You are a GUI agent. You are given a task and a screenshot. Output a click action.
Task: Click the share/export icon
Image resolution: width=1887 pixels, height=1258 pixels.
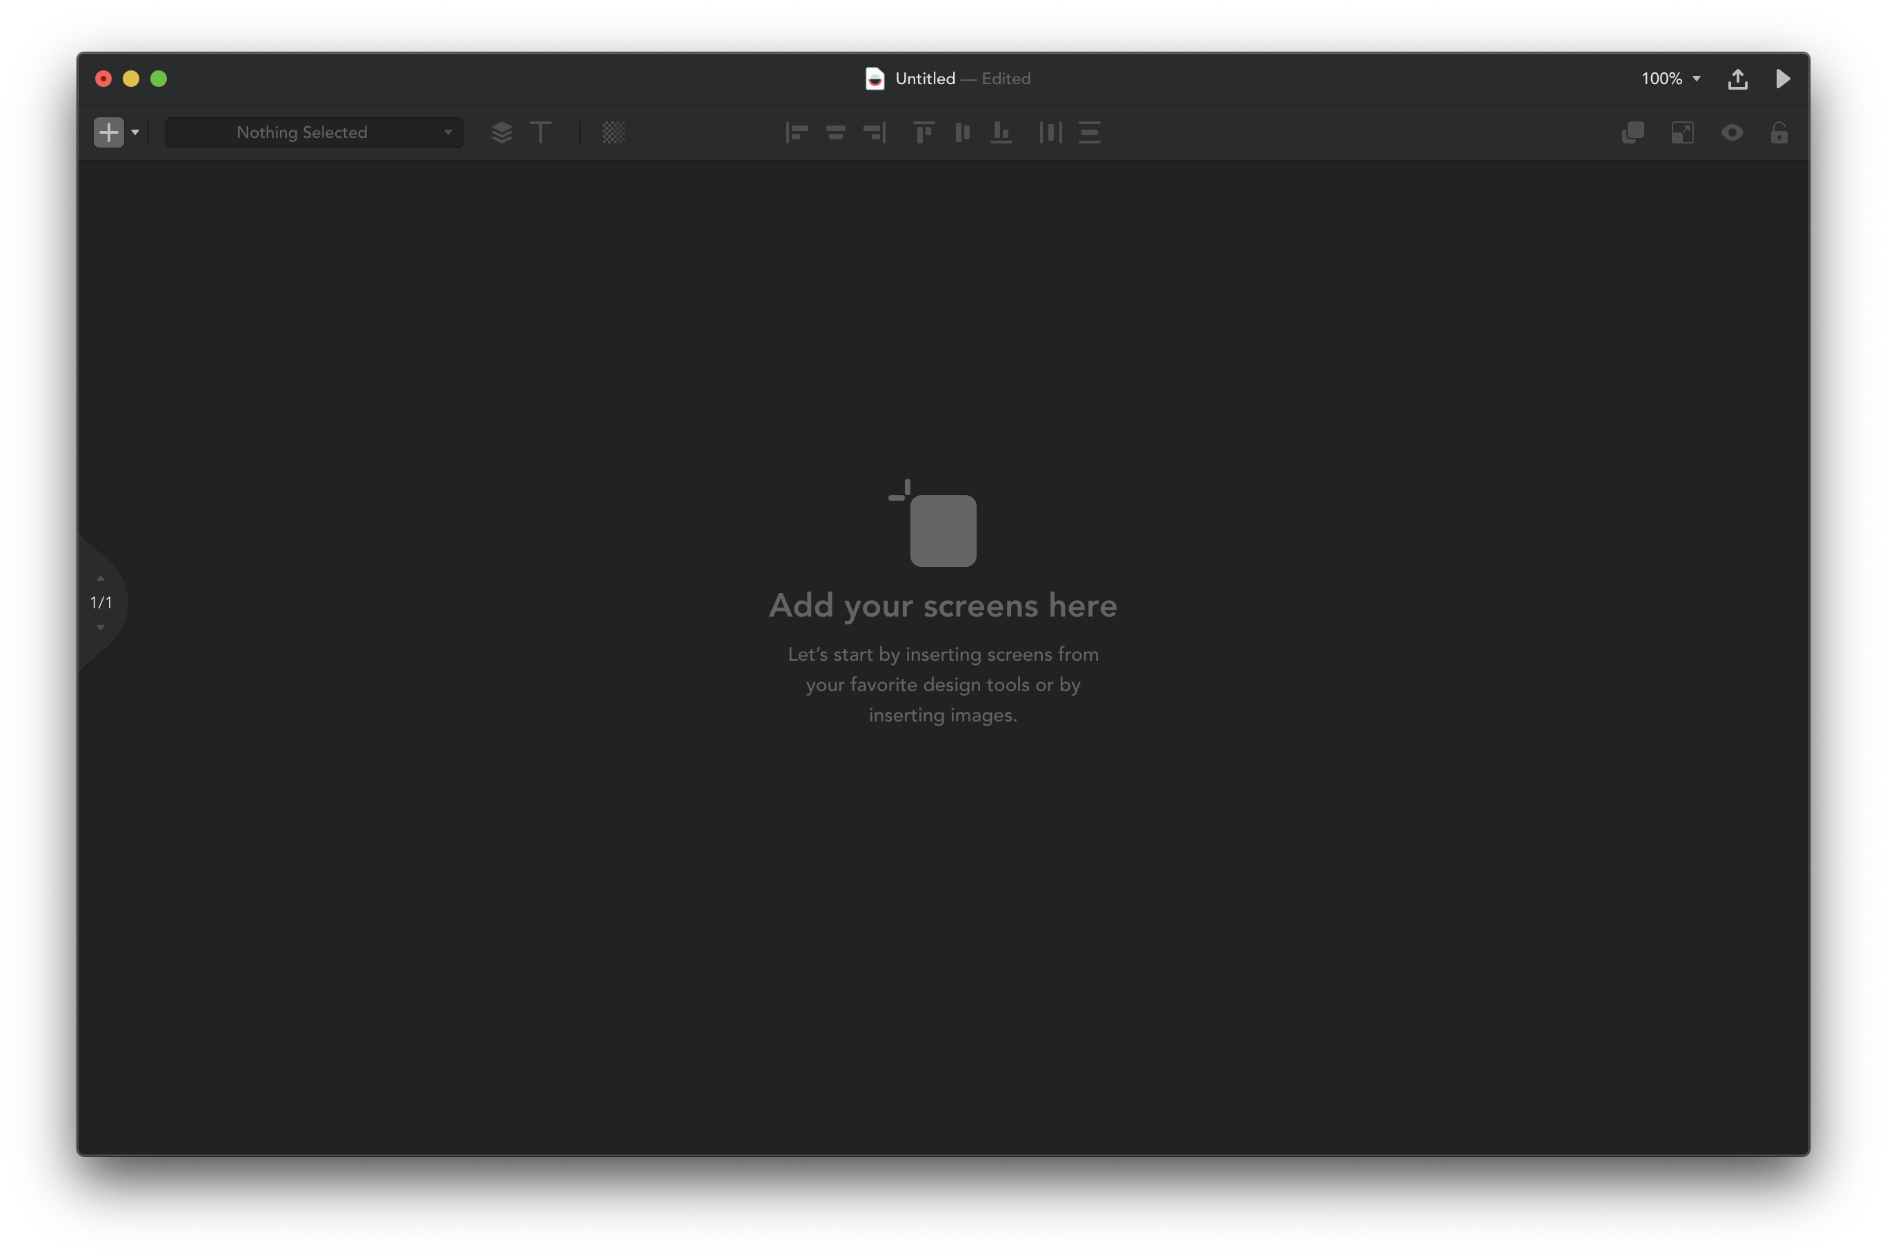1737,79
